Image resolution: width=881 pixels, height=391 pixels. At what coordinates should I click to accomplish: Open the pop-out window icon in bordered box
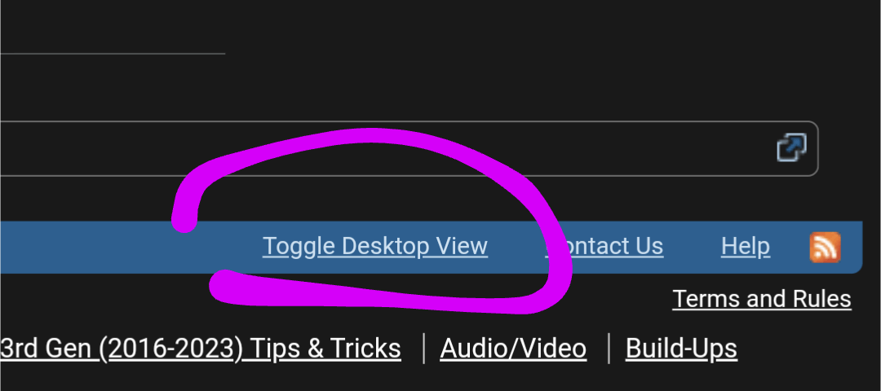[791, 147]
